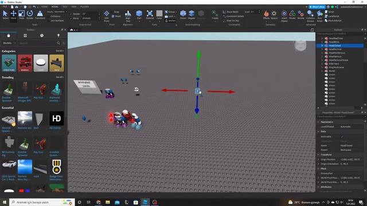Toggle the Rotate snap checkbox
The width and height of the screenshot is (367, 206).
coord(71,14)
